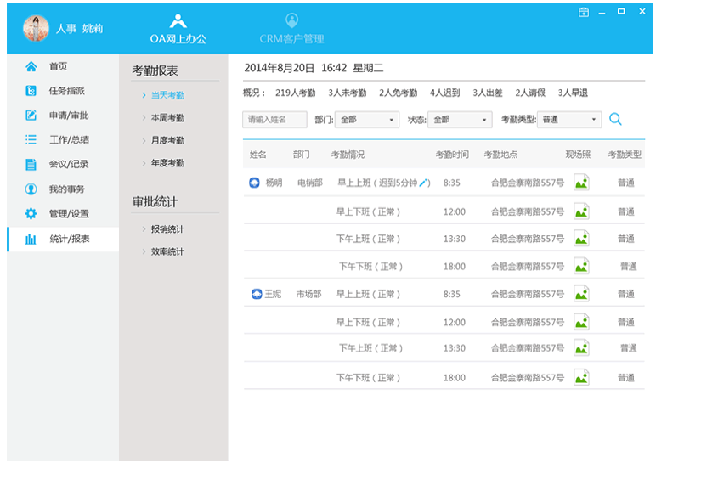View site photo for 杨明 下午上班 13:30
The image size is (701, 479).
click(581, 239)
